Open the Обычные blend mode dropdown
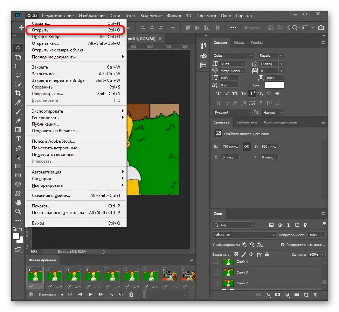This screenshot has height=312, width=339. tap(244, 235)
